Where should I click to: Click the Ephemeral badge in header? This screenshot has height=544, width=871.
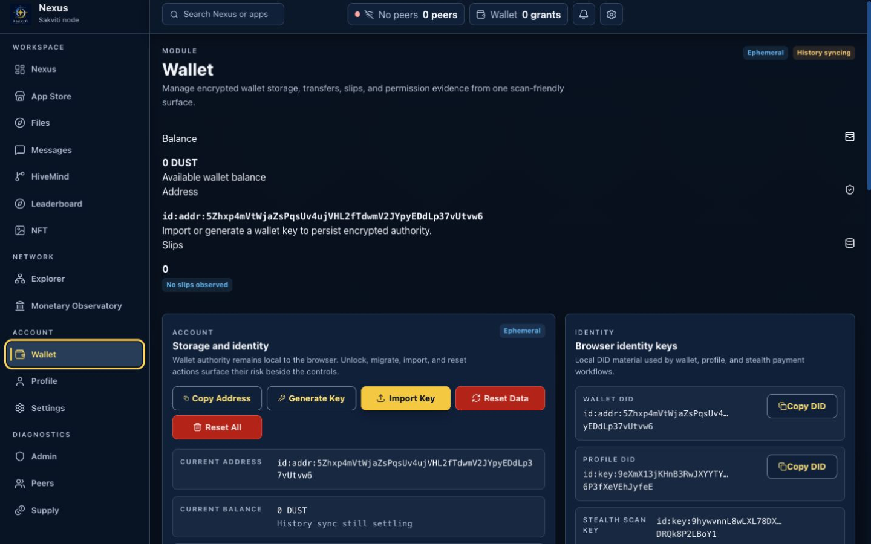point(765,53)
